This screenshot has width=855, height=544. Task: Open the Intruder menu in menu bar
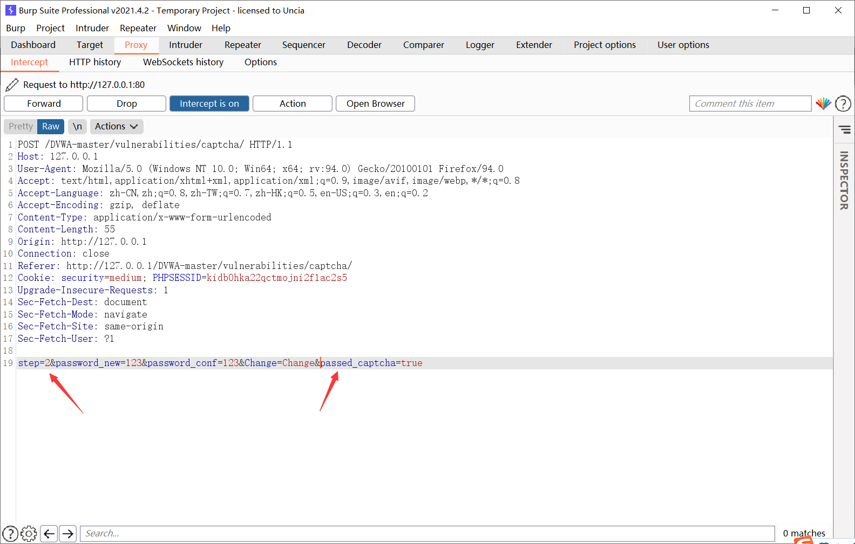point(92,28)
